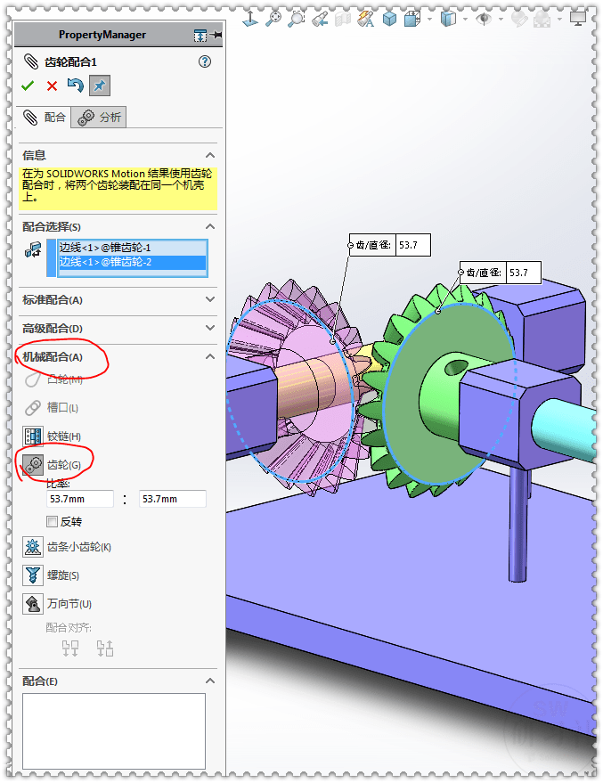Cancel the mate with the red X
This screenshot has height=783, width=603.
click(52, 86)
